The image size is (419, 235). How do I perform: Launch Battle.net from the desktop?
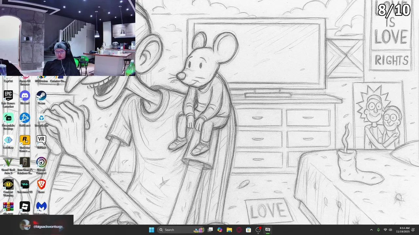coord(25,120)
